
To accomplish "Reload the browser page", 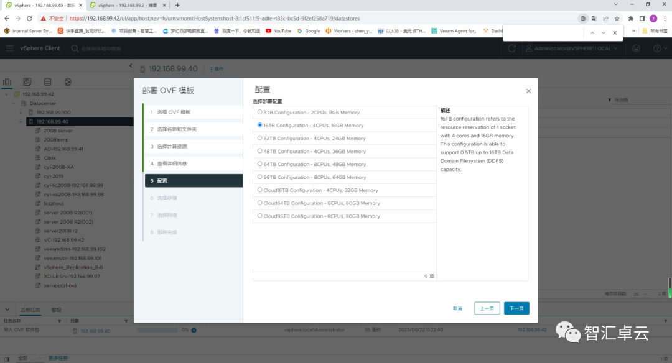I will click(29, 19).
